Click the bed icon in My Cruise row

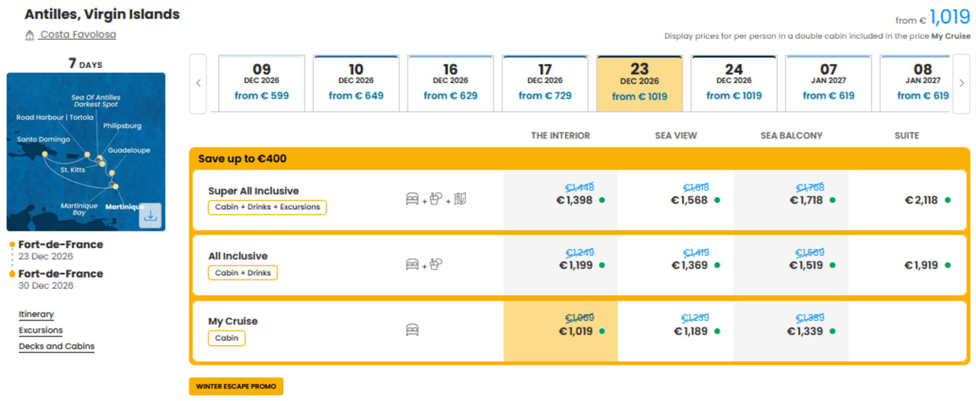tap(412, 330)
